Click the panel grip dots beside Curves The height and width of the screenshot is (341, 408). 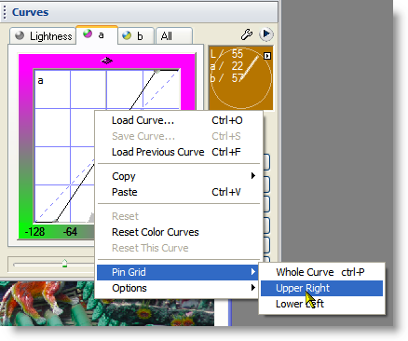(x=5, y=12)
